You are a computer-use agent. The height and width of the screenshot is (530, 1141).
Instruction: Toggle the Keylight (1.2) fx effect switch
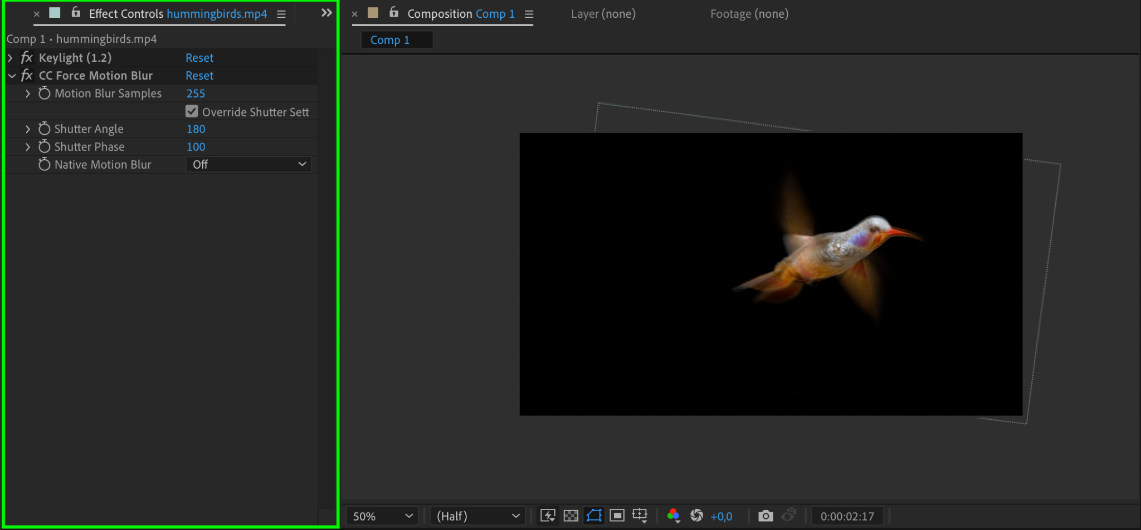pyautogui.click(x=27, y=57)
